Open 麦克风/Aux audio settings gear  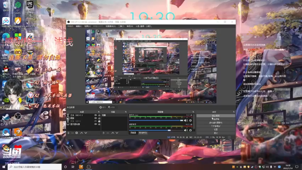pyautogui.click(x=191, y=121)
